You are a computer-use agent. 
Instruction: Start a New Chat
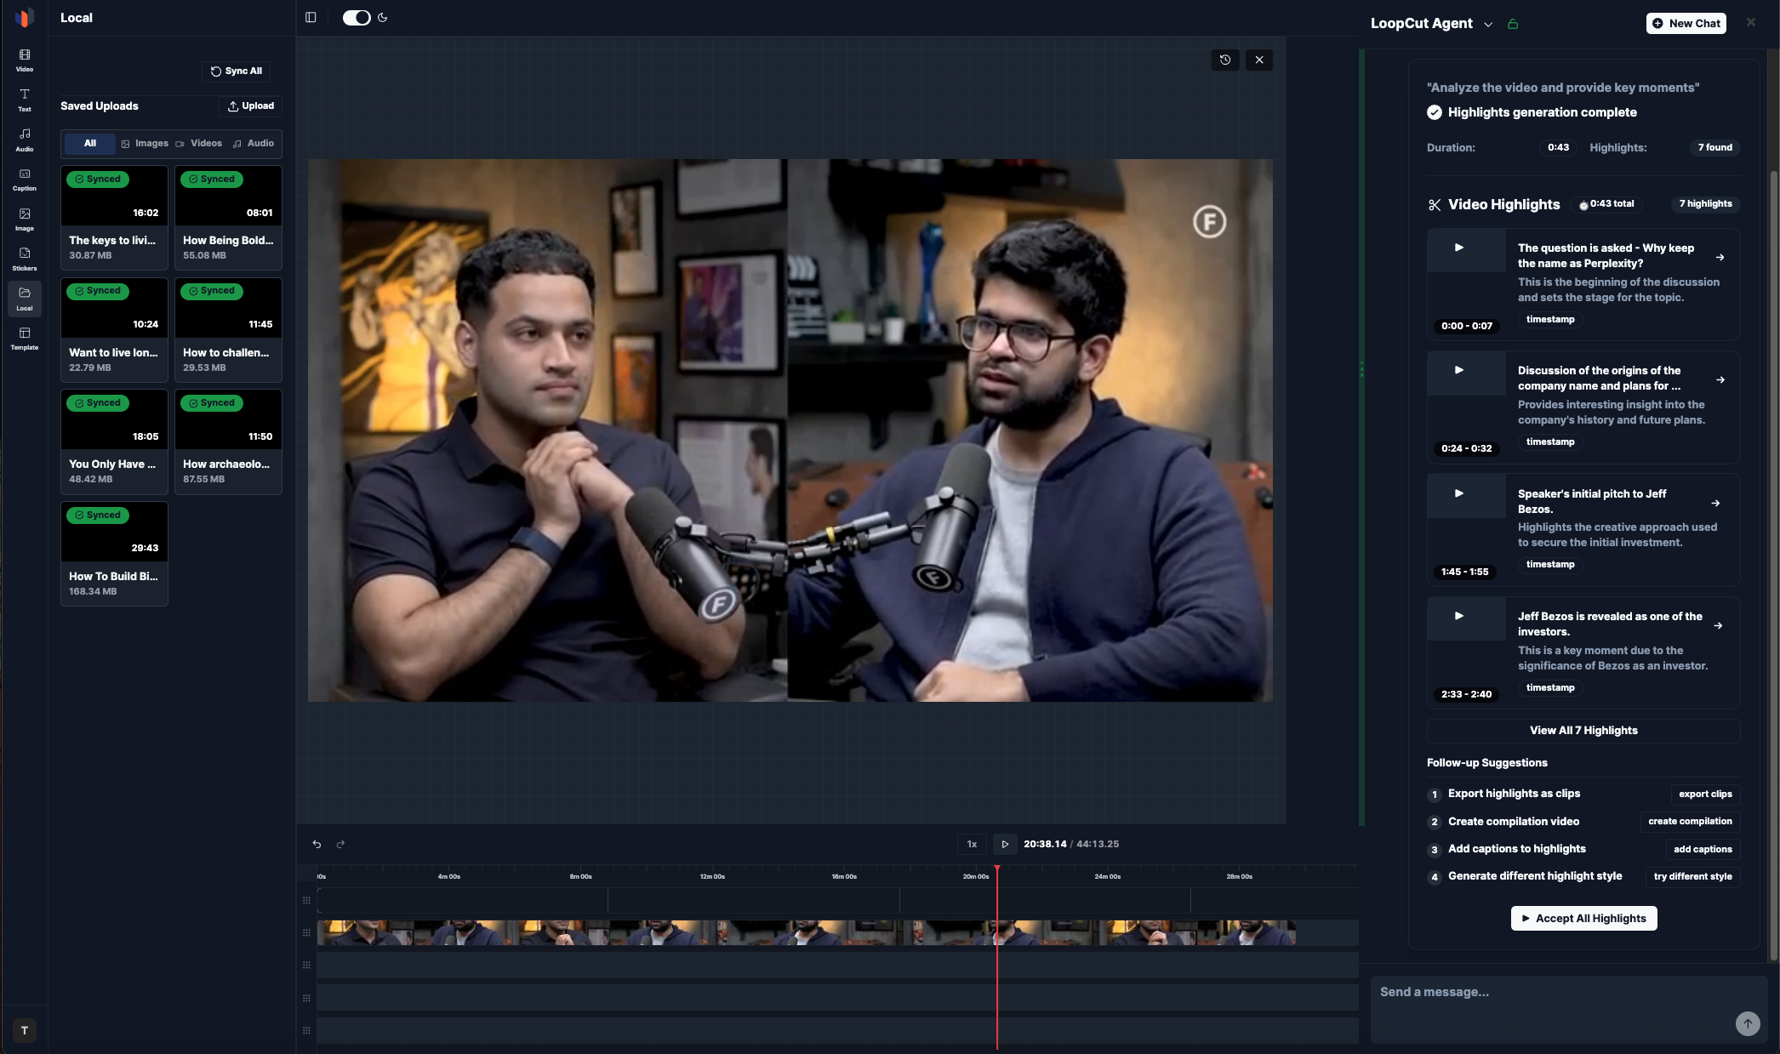pyautogui.click(x=1686, y=23)
